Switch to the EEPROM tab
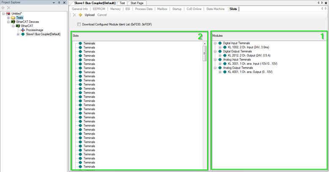The width and height of the screenshot is (329, 172). (99, 9)
